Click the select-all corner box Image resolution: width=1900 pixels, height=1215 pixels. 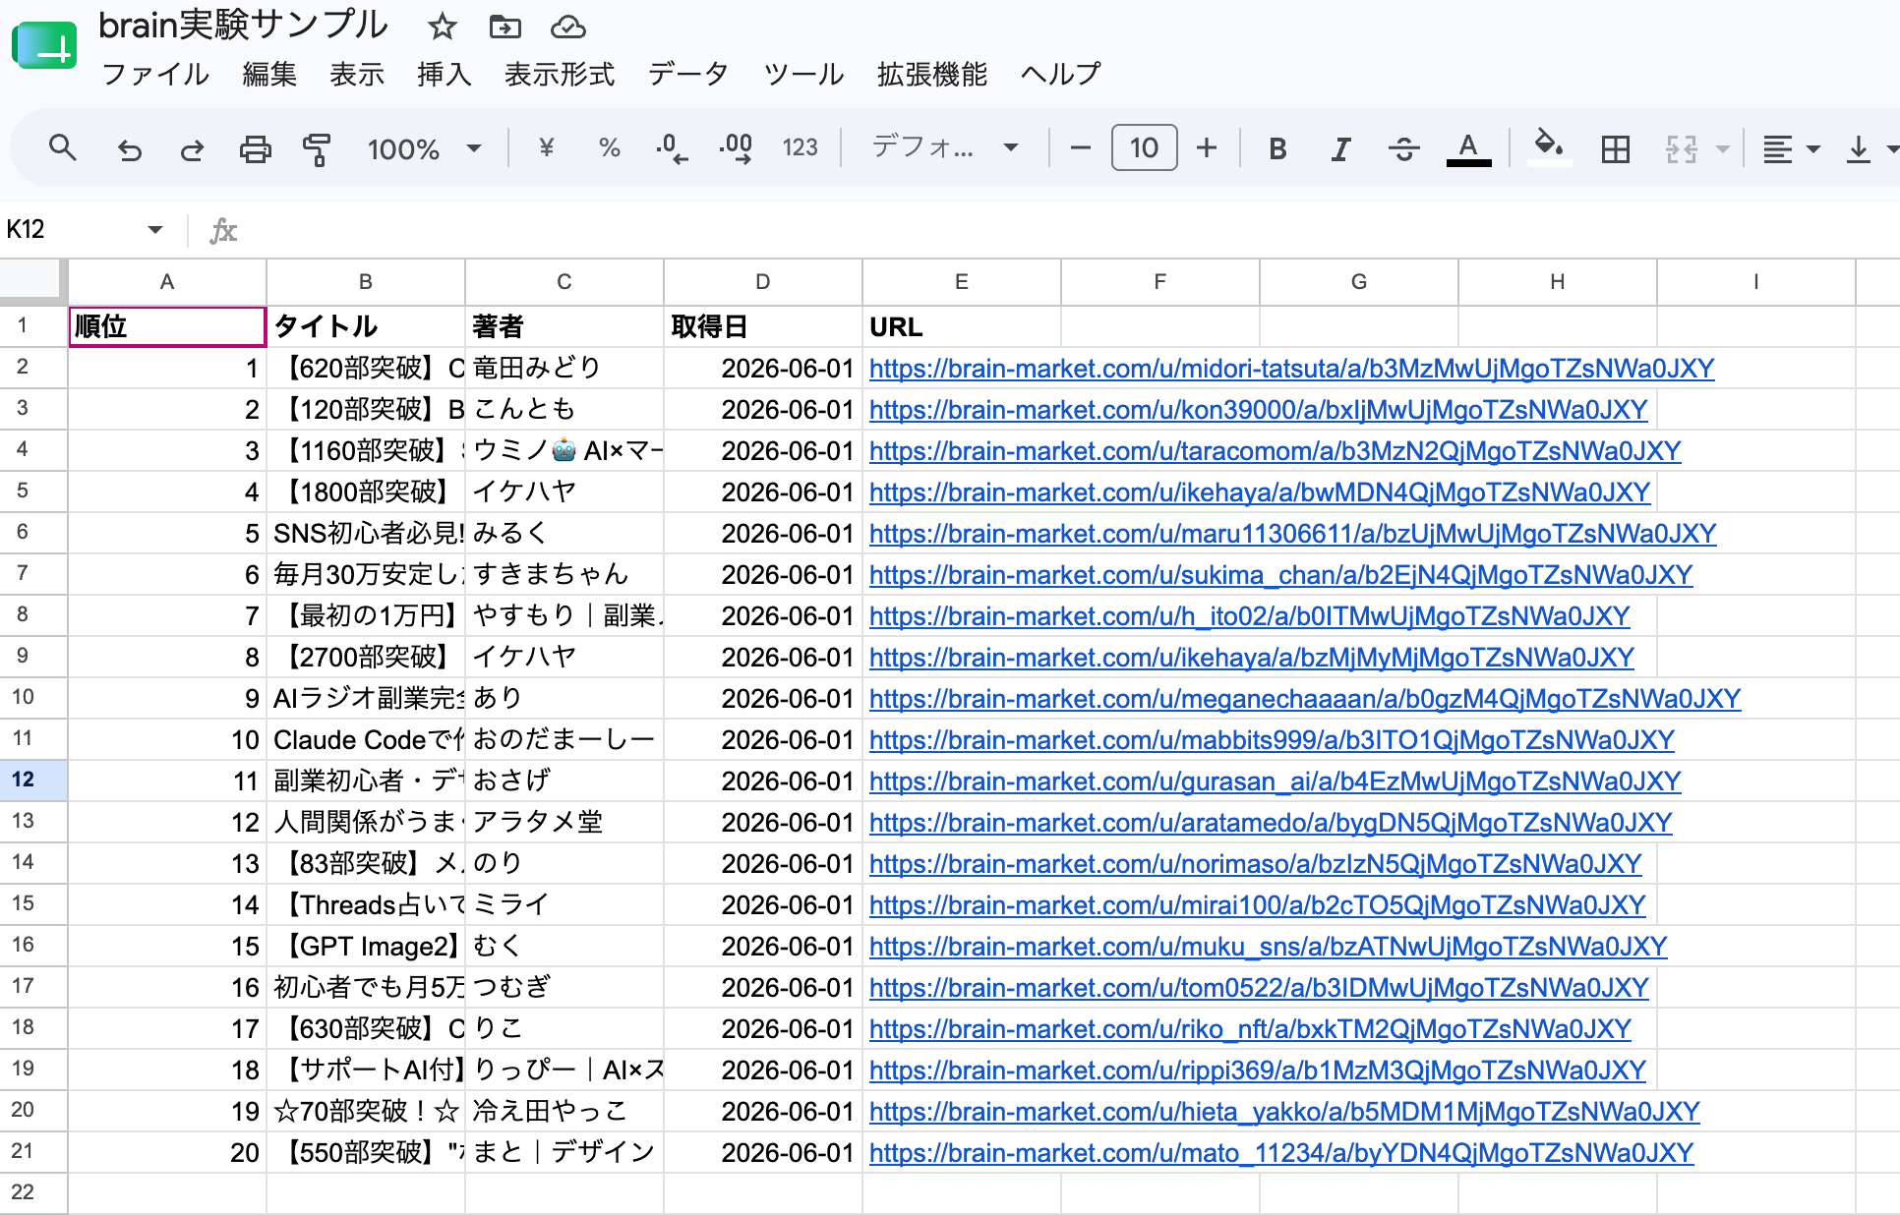(32, 282)
